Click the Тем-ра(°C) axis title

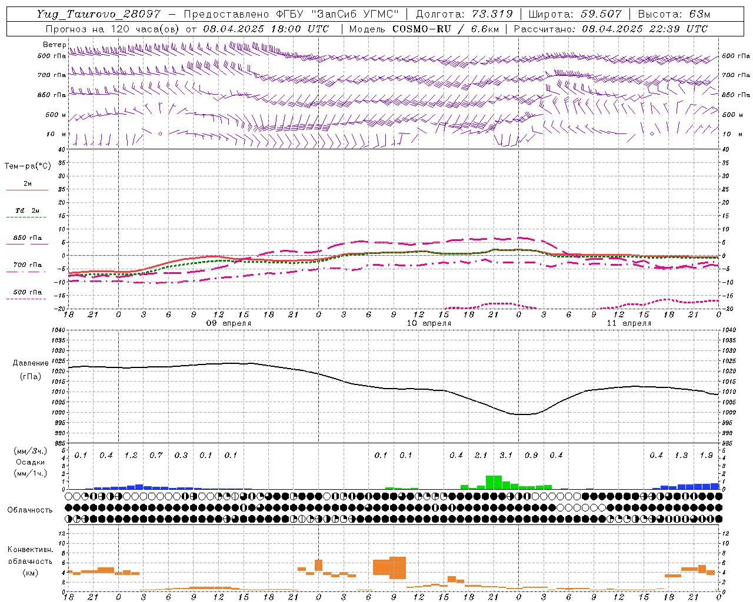(28, 166)
